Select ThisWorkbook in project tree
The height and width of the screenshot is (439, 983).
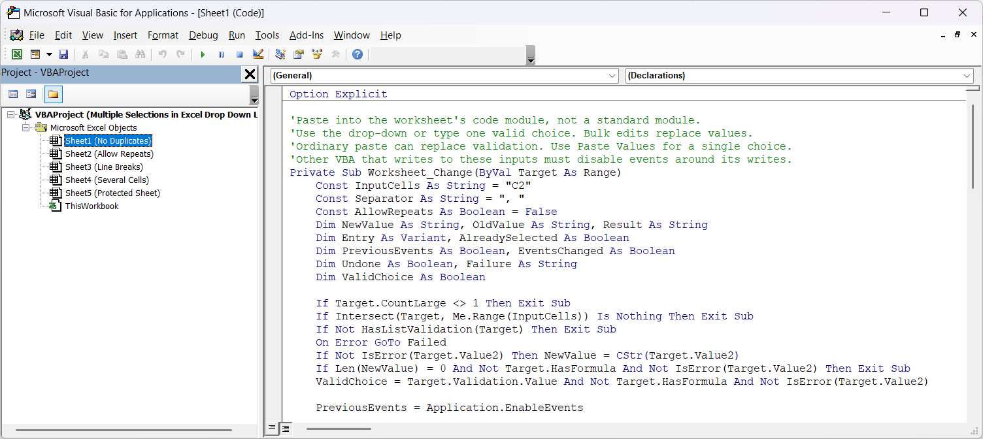(92, 206)
